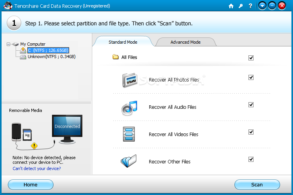293x195 pixels.
Task: Click the yellow warning exclamation icon
Action: 34,146
